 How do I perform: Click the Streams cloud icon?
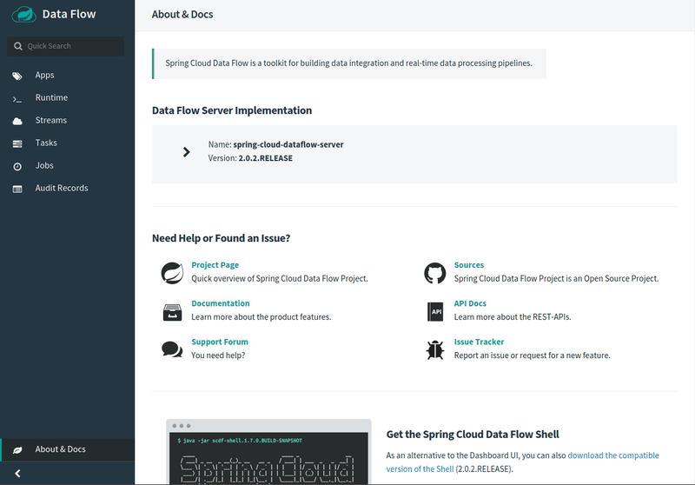(17, 121)
